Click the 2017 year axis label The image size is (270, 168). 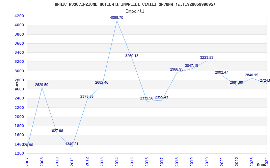point(162,162)
